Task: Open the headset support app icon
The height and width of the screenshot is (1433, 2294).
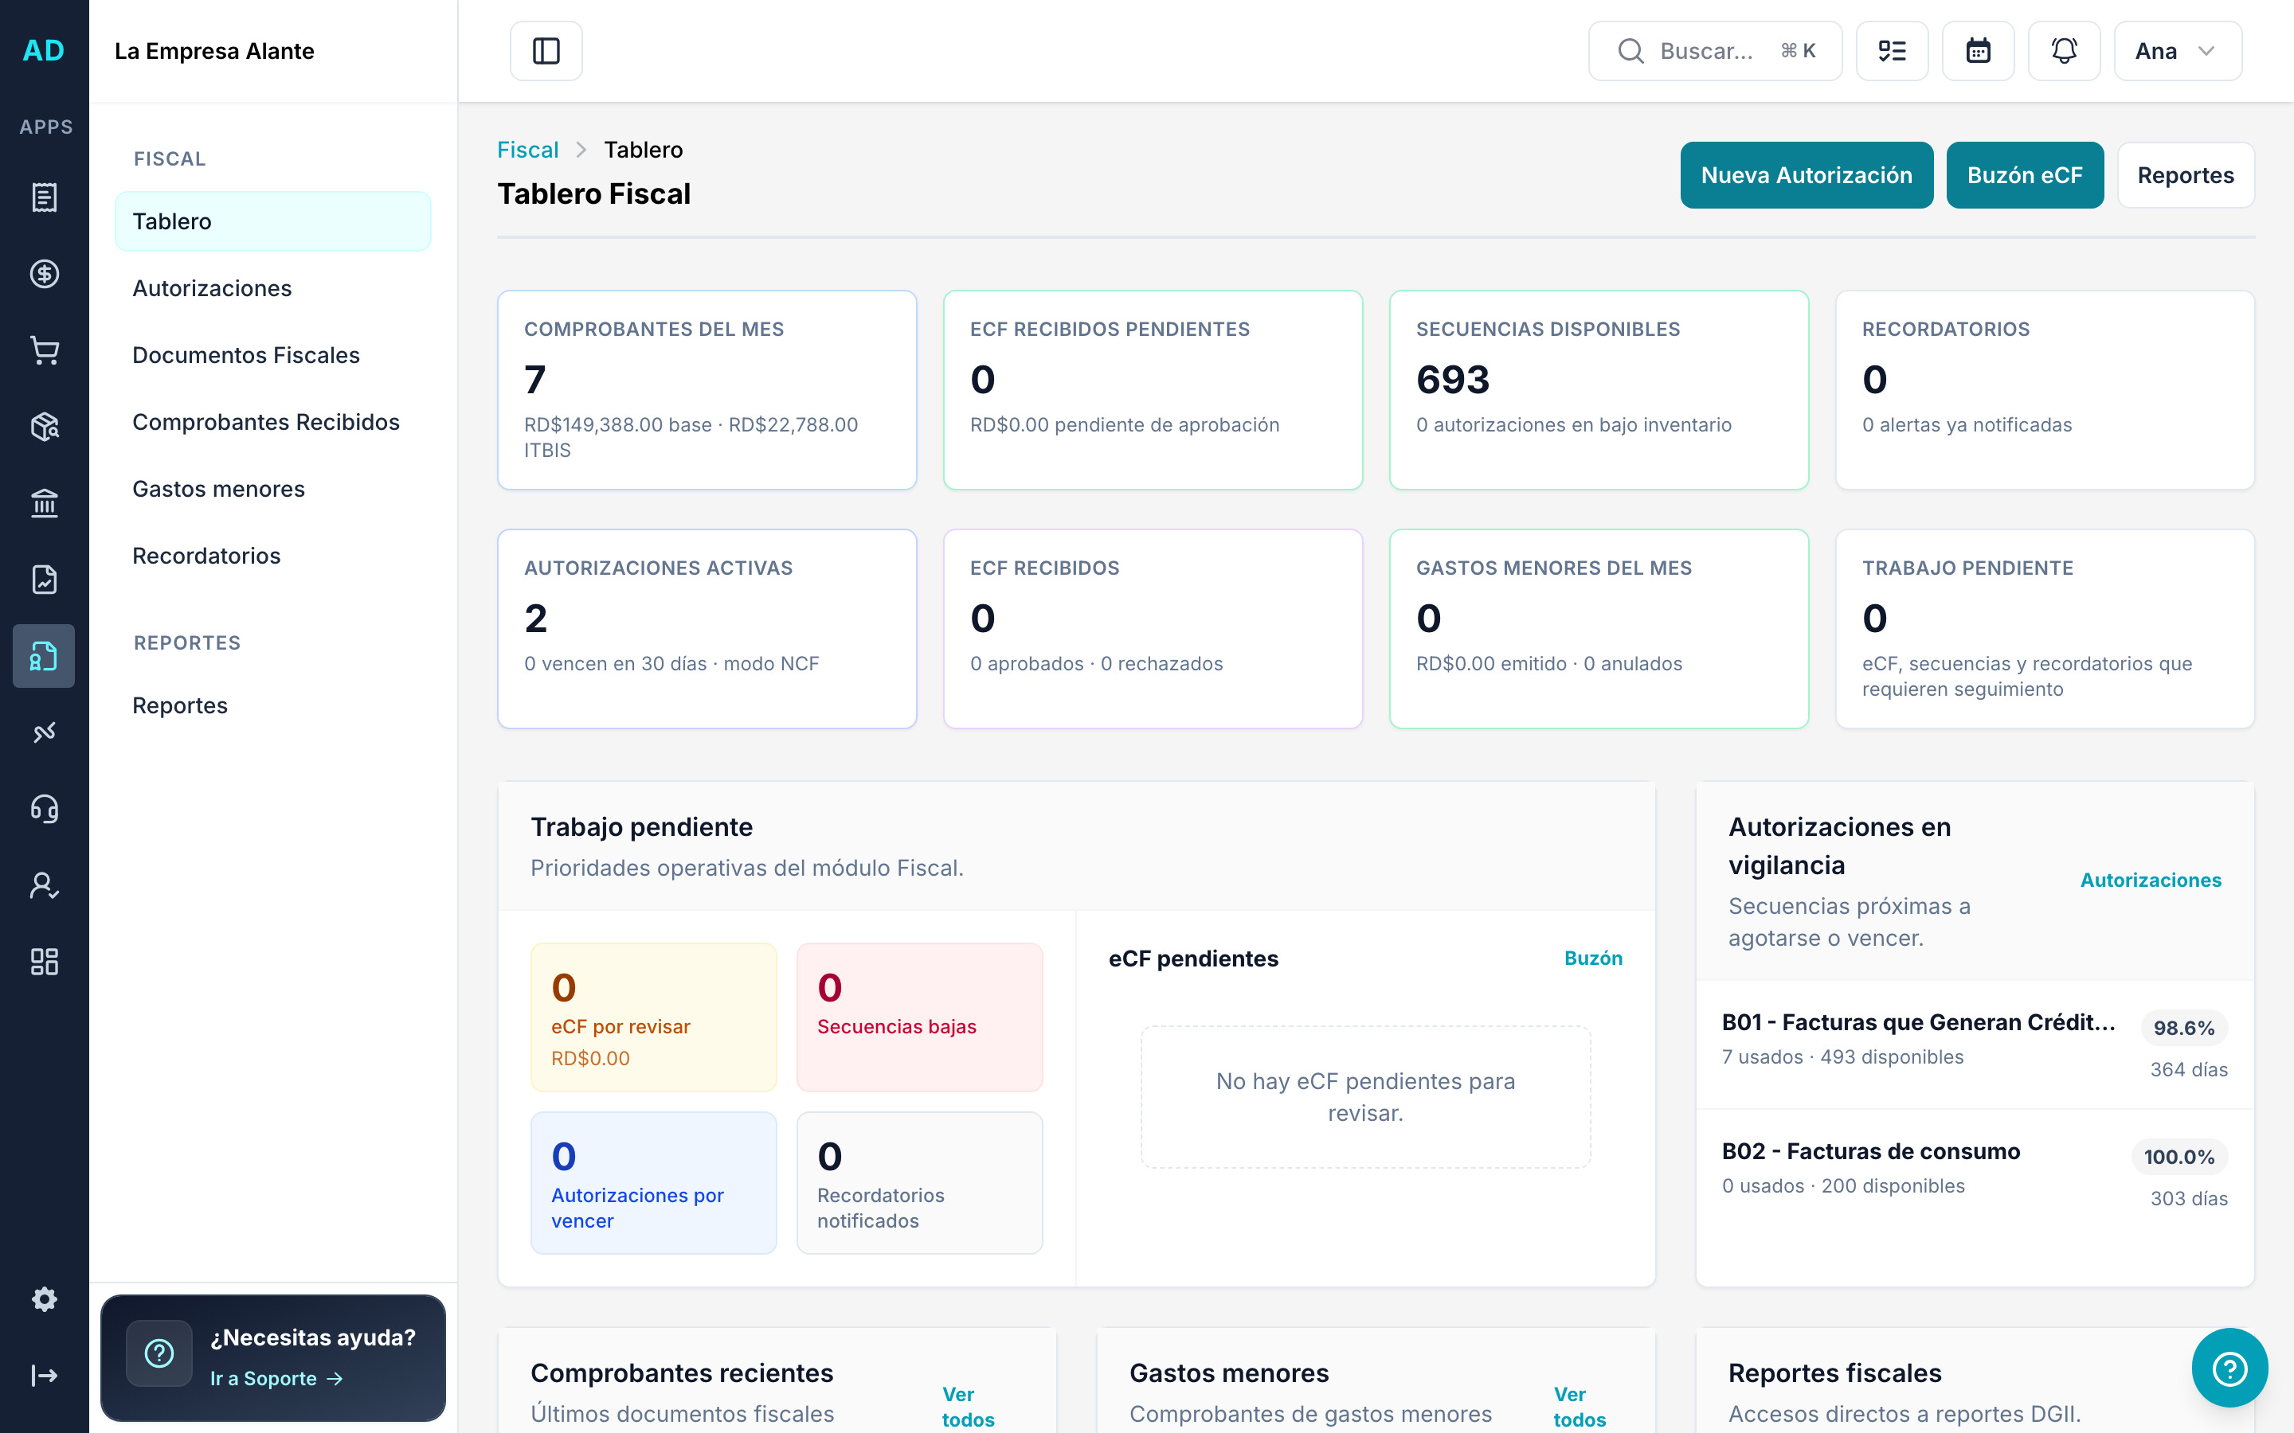Action: pos(44,808)
